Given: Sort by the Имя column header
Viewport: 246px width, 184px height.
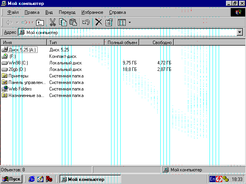Looking at the screenshot, I should (x=24, y=43).
